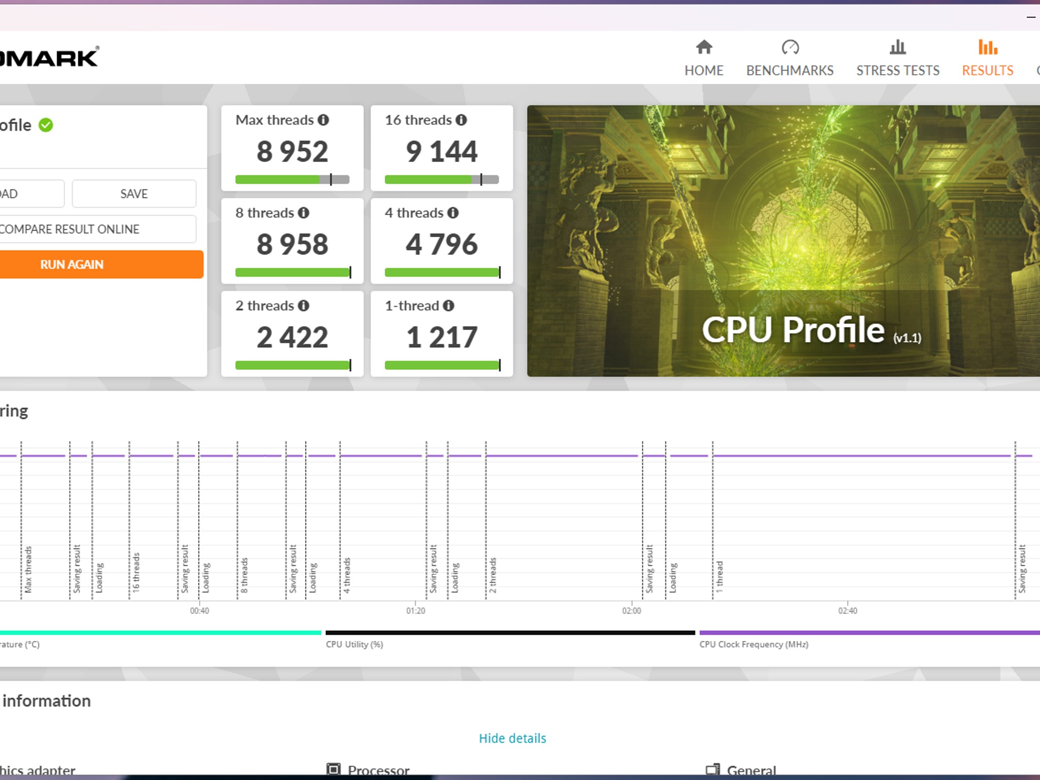The height and width of the screenshot is (780, 1040).
Task: Click the 2 threads timeline marker
Action: click(x=493, y=575)
